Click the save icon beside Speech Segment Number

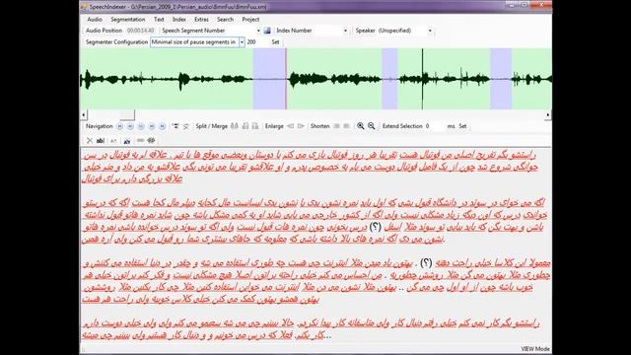pyautogui.click(x=267, y=31)
